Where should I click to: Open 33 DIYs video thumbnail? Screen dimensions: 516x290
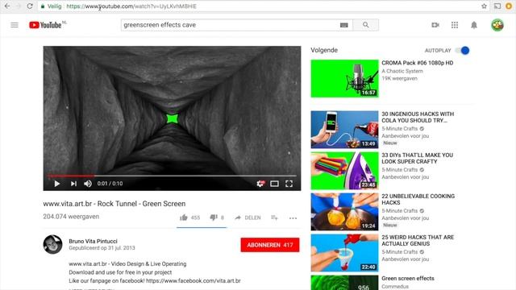click(x=344, y=171)
